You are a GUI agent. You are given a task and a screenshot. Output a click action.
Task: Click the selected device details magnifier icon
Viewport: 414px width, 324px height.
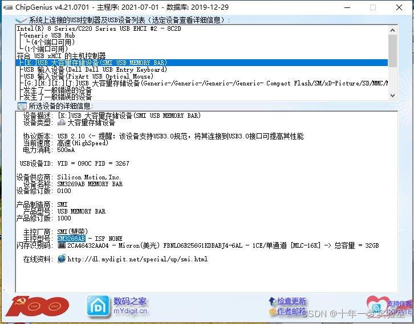point(22,106)
